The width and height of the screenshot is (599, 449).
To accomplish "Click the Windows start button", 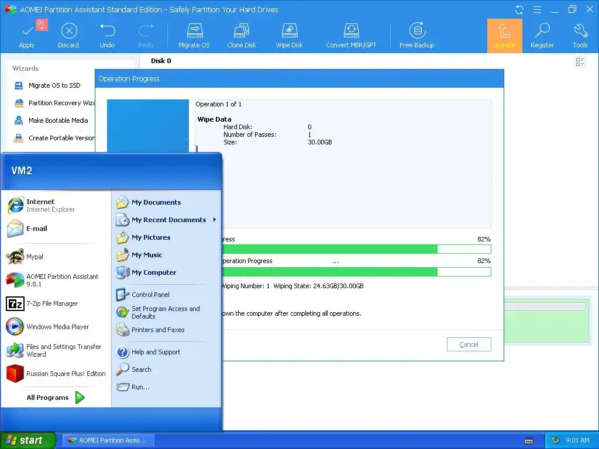I will (x=27, y=440).
